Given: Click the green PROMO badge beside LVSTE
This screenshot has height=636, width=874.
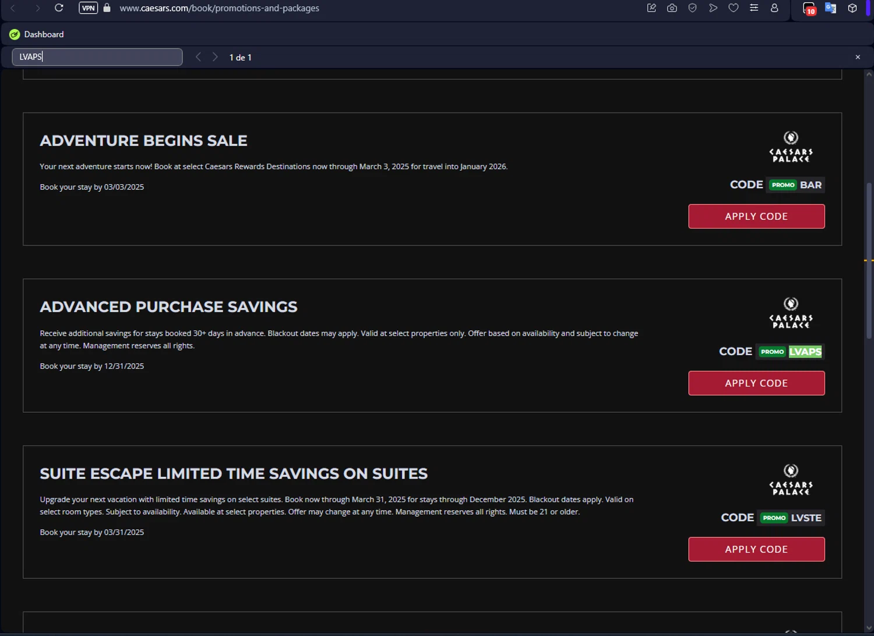Looking at the screenshot, I should pos(774,518).
